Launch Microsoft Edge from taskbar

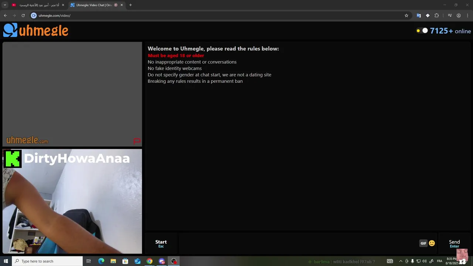click(x=101, y=261)
